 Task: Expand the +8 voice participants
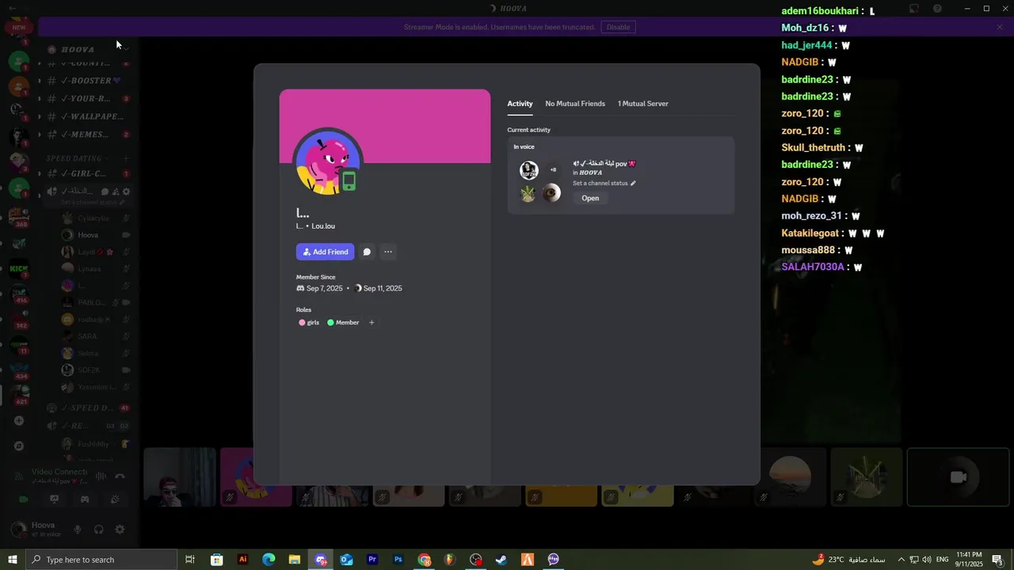pos(553,169)
